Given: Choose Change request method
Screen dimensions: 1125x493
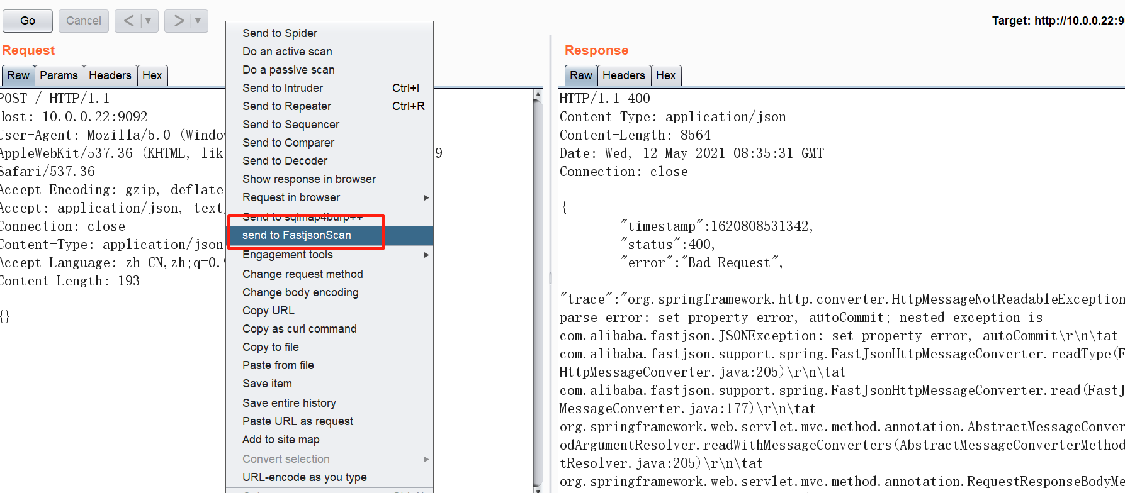Looking at the screenshot, I should point(329,274).
